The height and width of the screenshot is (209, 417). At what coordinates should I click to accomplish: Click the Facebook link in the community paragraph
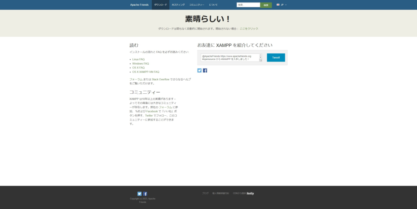pos(152,111)
